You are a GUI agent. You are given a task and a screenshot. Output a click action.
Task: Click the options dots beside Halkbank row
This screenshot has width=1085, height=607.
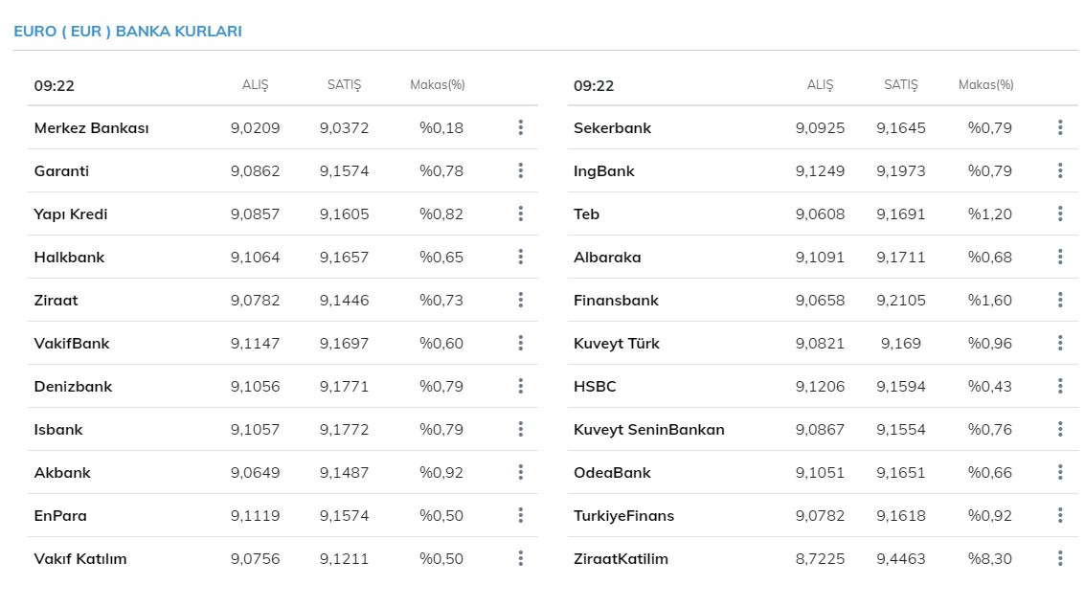coord(520,257)
